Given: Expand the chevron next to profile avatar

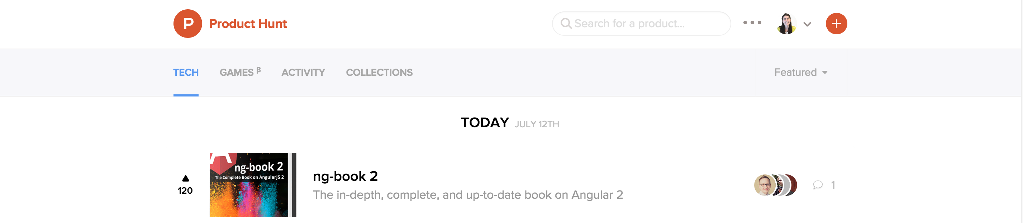Looking at the screenshot, I should [807, 24].
